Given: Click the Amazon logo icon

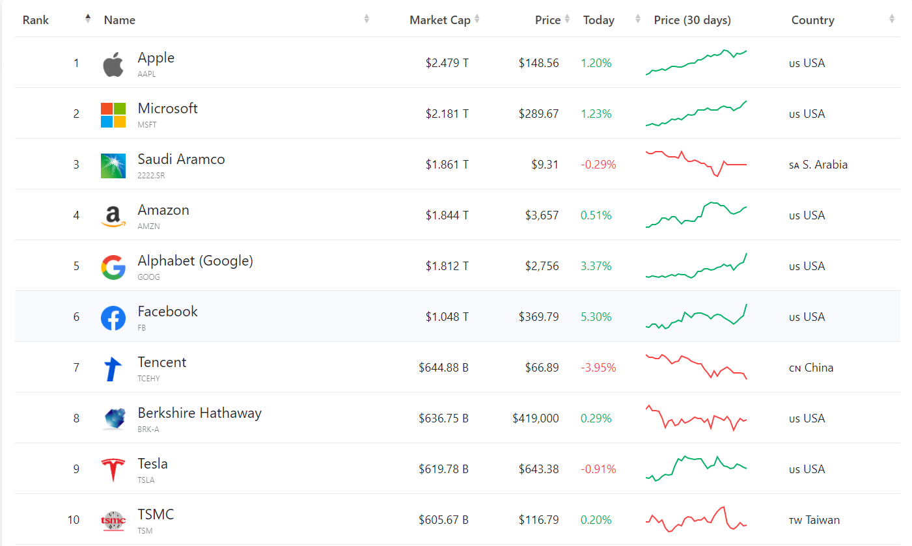Looking at the screenshot, I should [113, 217].
